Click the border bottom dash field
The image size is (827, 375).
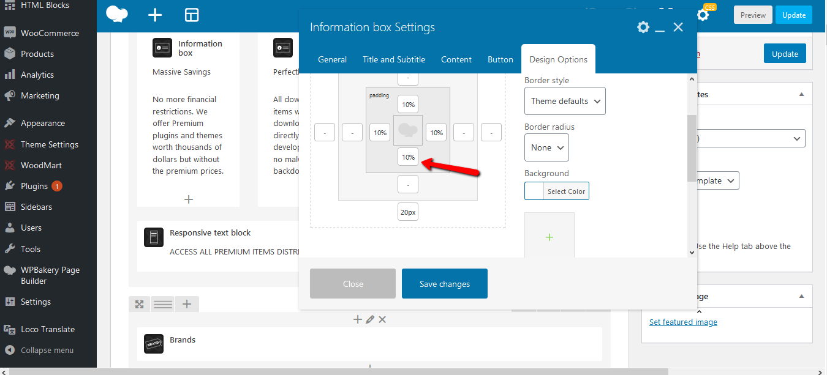(x=408, y=184)
